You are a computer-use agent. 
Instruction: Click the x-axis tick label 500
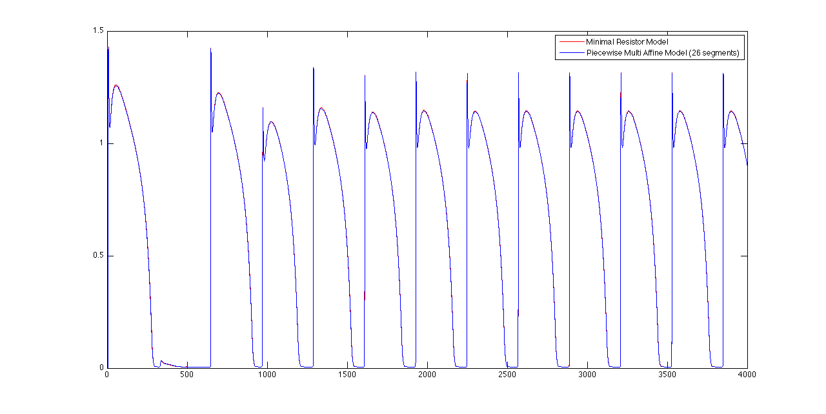pyautogui.click(x=187, y=375)
